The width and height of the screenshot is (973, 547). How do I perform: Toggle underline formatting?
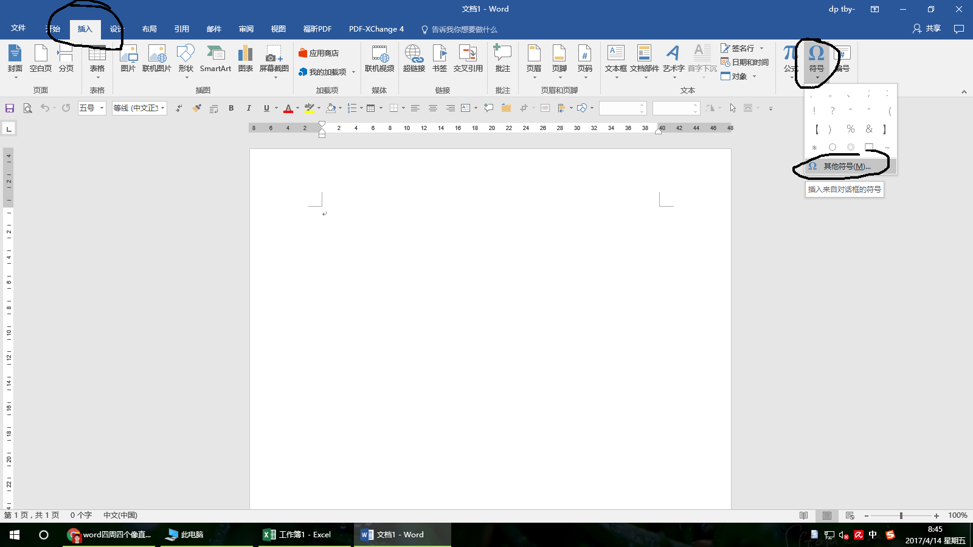click(x=266, y=108)
